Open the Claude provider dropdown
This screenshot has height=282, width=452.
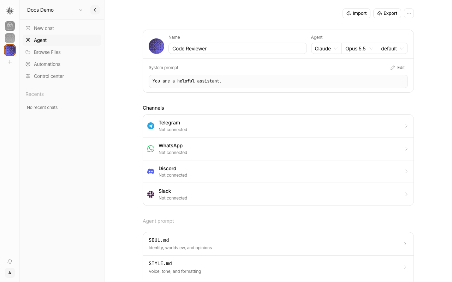point(326,49)
